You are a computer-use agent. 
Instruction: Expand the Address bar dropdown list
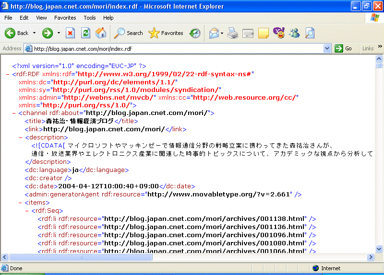click(x=327, y=48)
